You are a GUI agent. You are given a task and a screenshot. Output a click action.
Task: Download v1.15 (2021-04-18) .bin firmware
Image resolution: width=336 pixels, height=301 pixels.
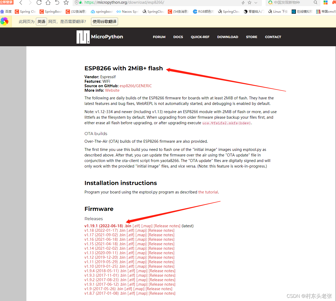(105, 244)
